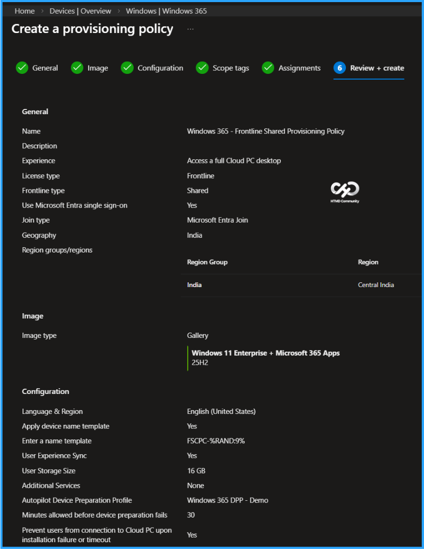424x549 pixels.
Task: Click green checkmark beside Assignments step
Action: pyautogui.click(x=268, y=68)
